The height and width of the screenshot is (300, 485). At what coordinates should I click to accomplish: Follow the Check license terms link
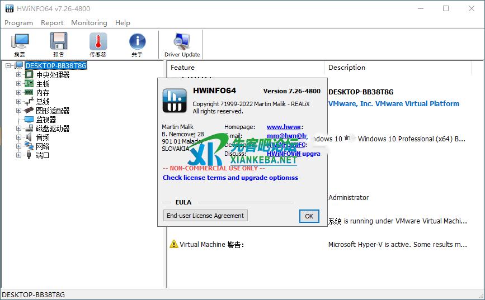click(230, 178)
